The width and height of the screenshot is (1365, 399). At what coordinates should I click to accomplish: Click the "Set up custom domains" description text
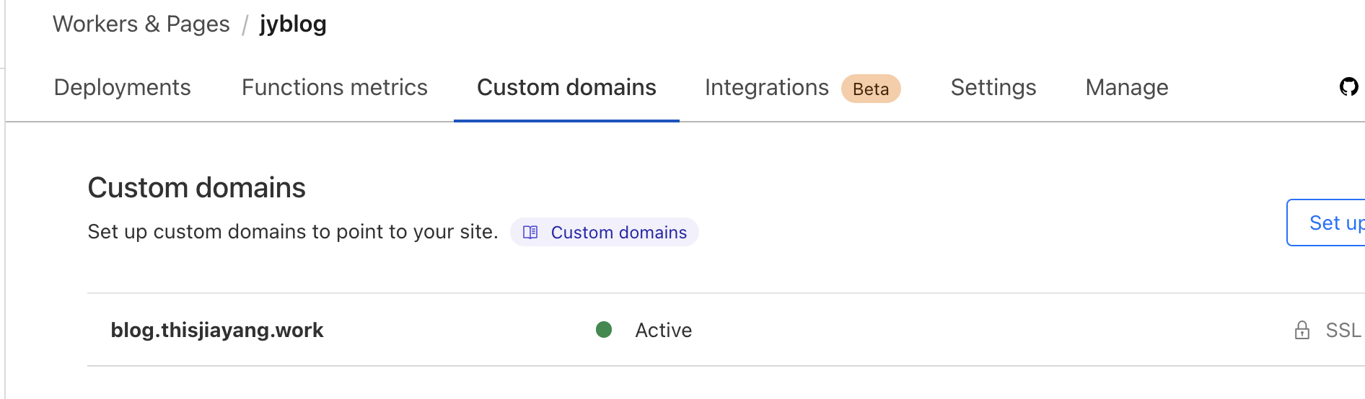292,231
